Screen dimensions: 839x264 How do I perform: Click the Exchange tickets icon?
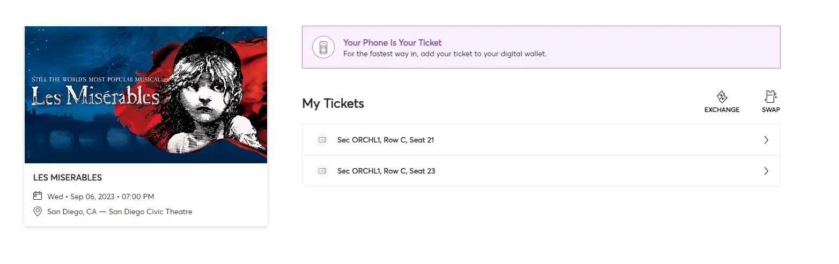pos(722,97)
